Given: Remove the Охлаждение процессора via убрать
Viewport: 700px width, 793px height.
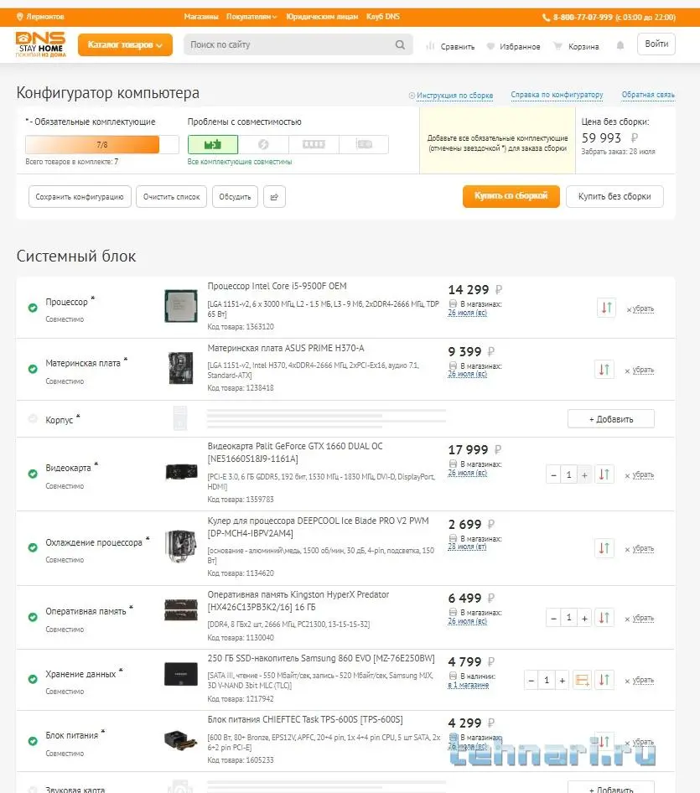Looking at the screenshot, I should (640, 549).
